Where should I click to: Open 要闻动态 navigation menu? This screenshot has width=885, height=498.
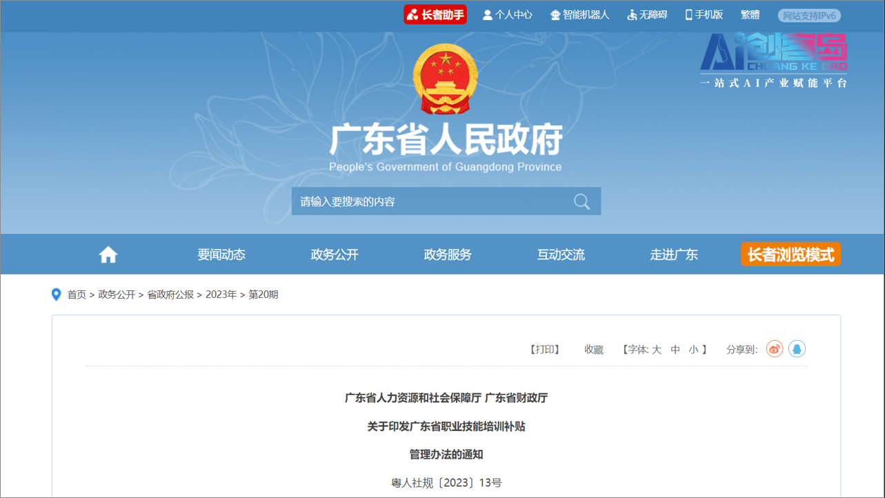click(x=221, y=255)
